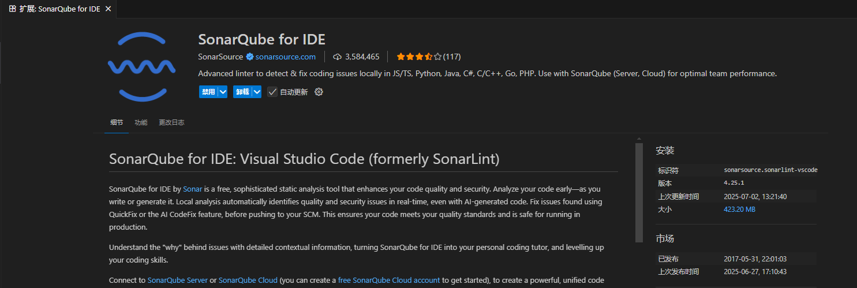Click the 3,584,465 install count

(x=362, y=57)
